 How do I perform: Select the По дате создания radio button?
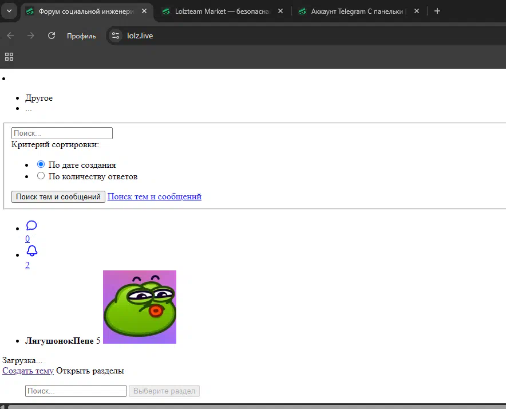tap(41, 164)
